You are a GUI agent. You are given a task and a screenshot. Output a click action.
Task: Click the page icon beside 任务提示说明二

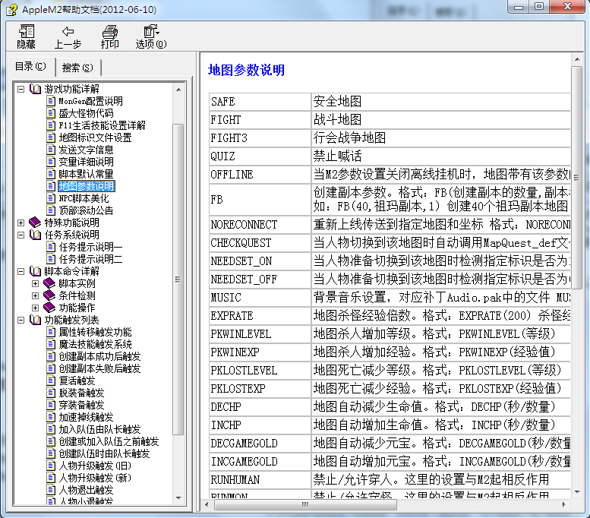coord(51,259)
